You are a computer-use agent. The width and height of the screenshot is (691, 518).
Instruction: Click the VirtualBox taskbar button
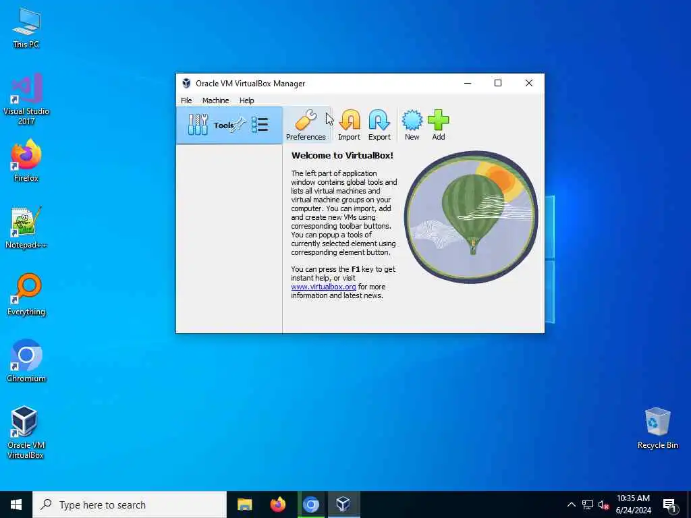tap(343, 505)
